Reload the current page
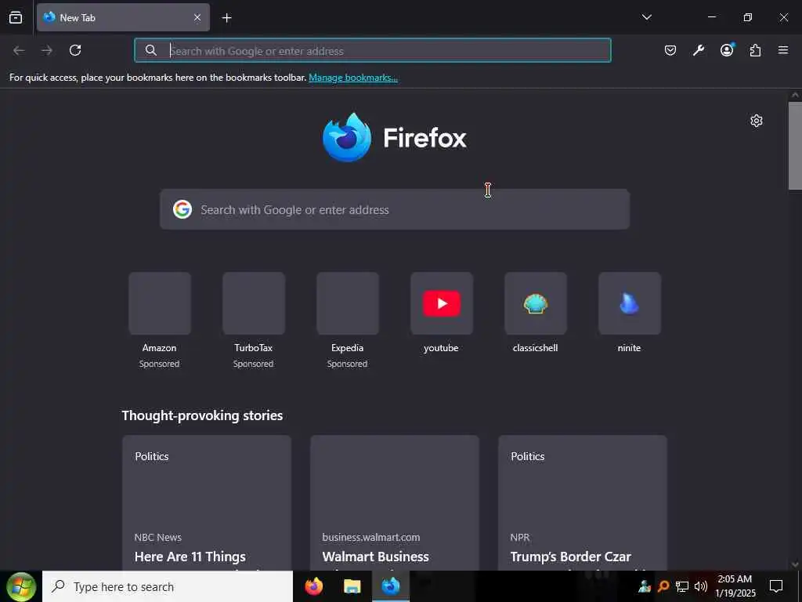Screen dimensions: 802x602 pyautogui.click(x=75, y=50)
